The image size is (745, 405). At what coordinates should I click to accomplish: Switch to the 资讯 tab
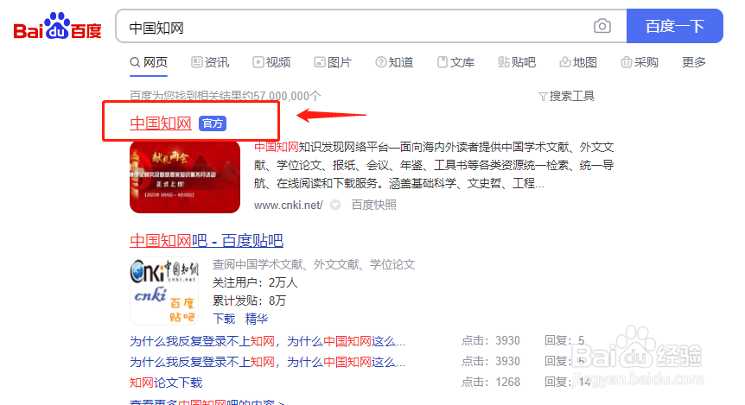(x=210, y=62)
